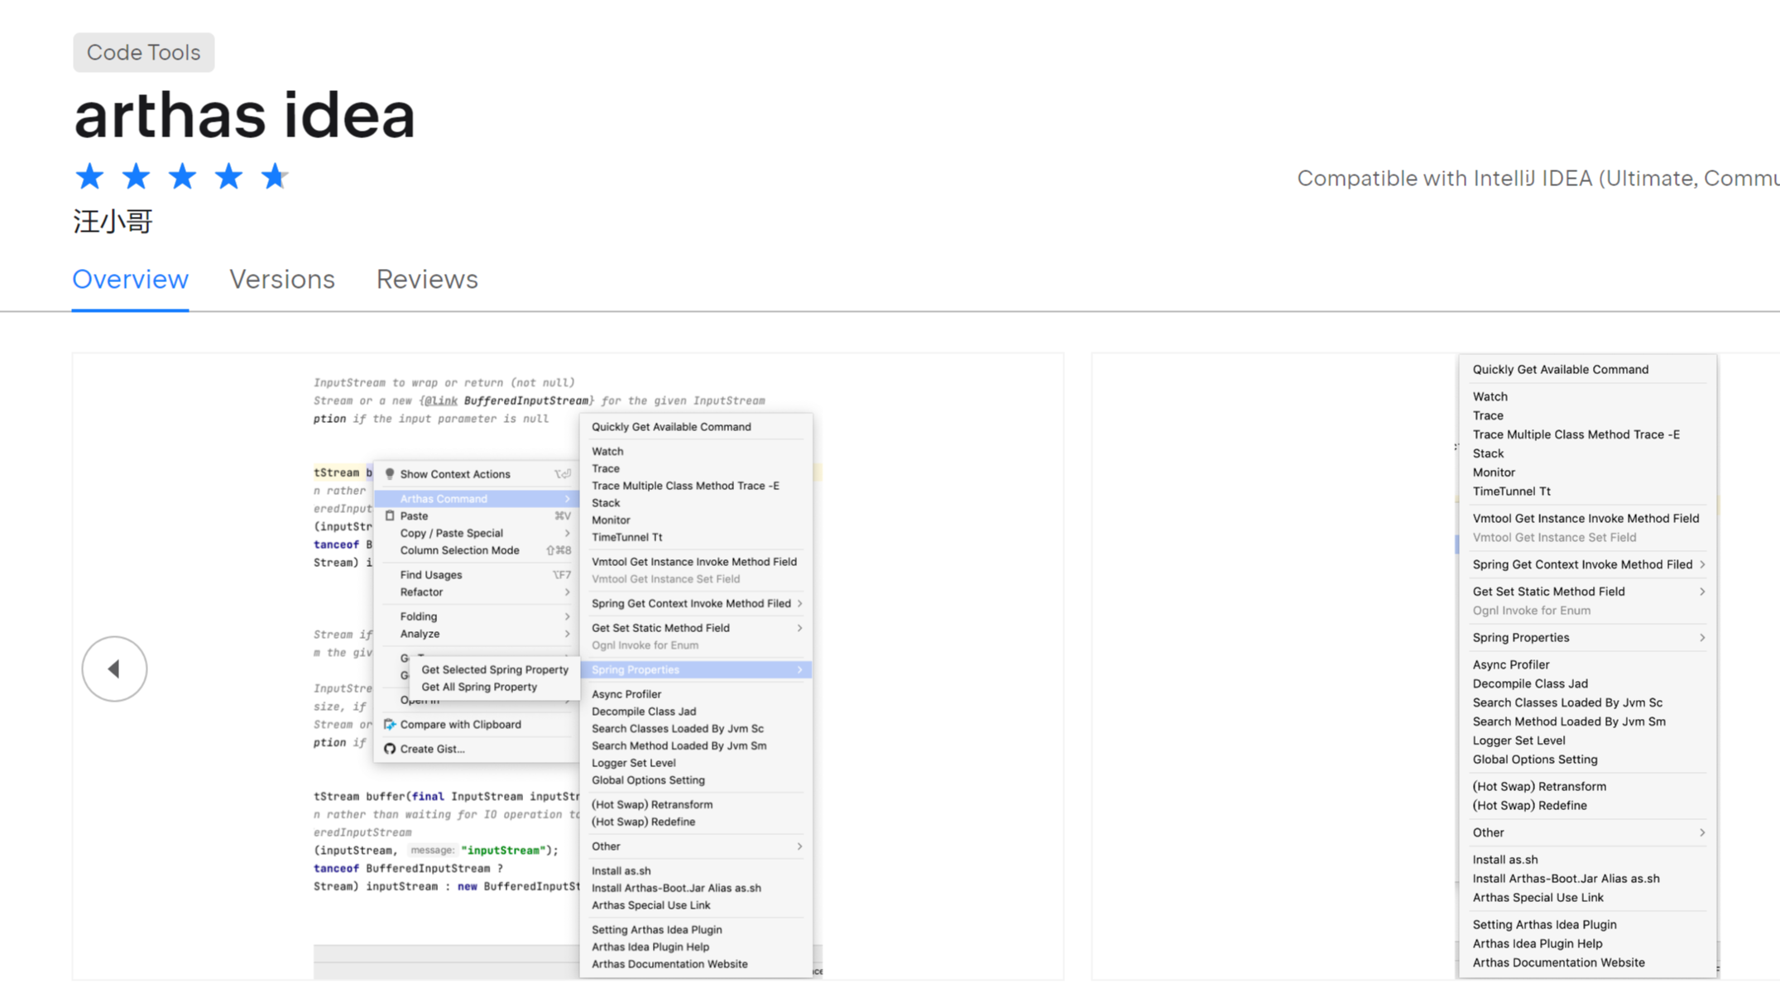Click the Code Tools category tag
Viewport: 1780px width, 1002px height.
(x=143, y=52)
